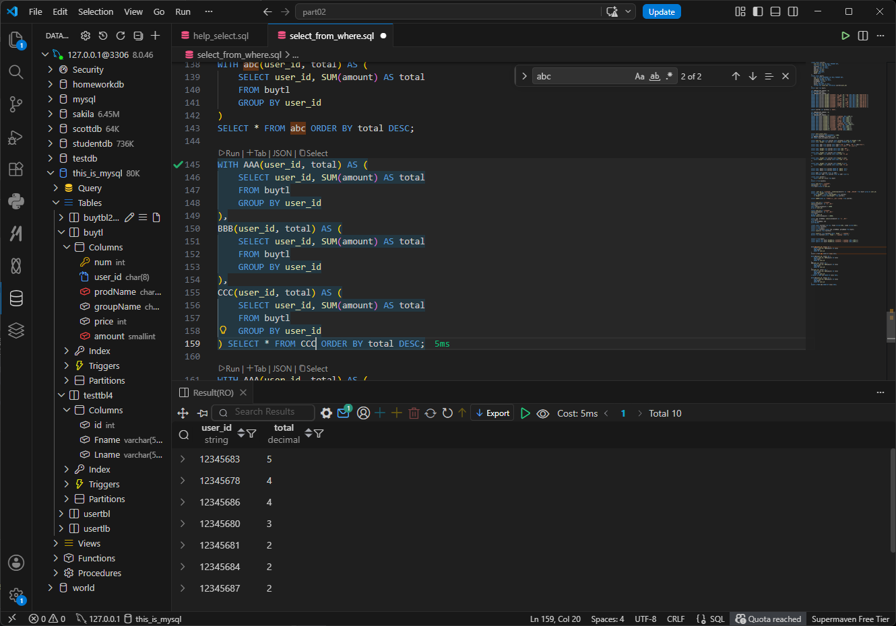Click the Update button
896x626 pixels.
point(662,11)
